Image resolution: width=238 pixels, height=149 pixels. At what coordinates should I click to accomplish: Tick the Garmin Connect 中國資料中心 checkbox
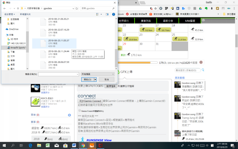(x=80, y=110)
